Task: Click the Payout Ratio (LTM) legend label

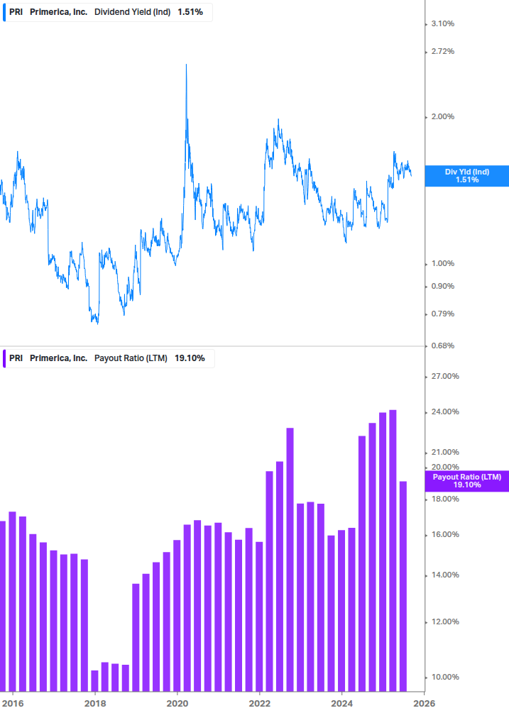Action: 131,358
